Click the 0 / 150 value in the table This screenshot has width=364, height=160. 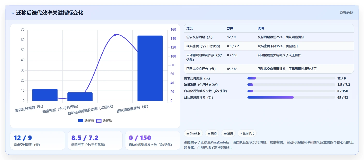232,55
